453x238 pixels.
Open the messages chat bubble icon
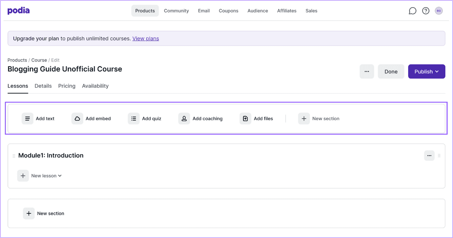[x=412, y=11]
